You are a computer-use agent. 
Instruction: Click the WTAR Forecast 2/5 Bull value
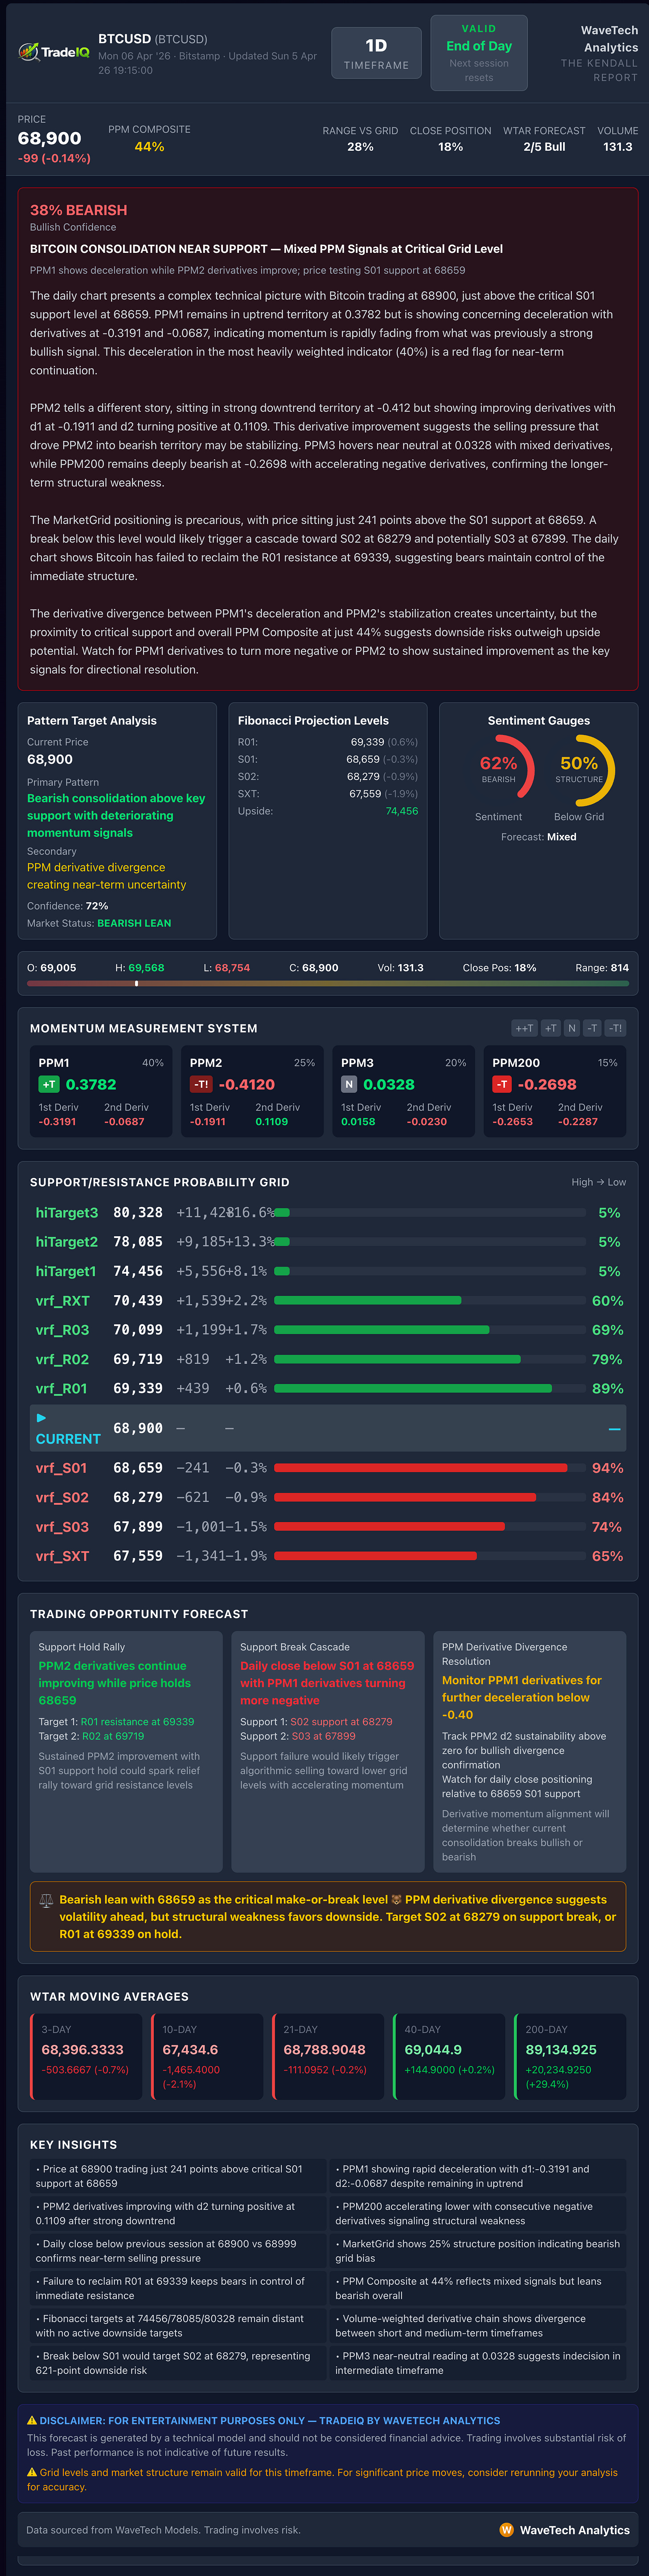coord(544,147)
